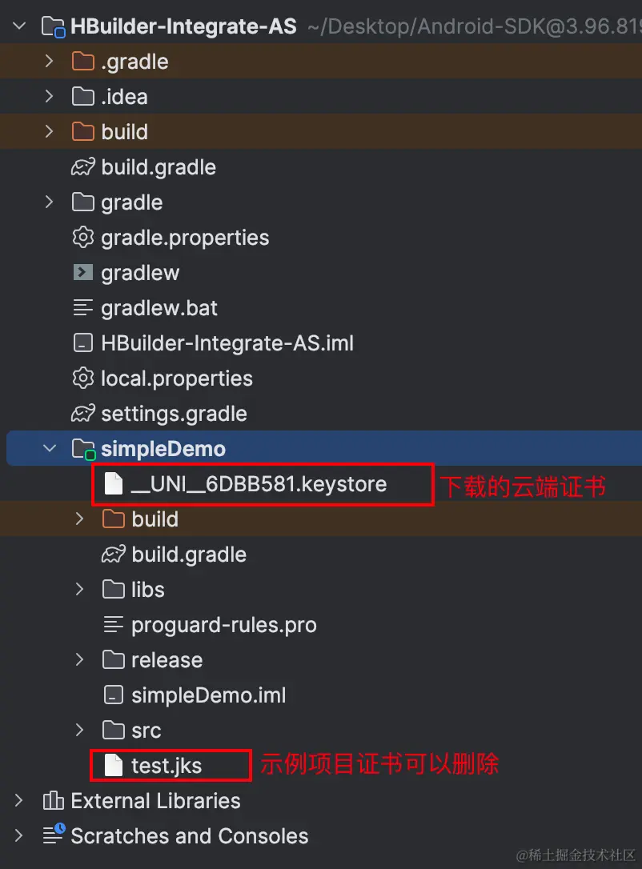Click the module file icon for HBuilder-Integrate-AS.iml

coord(83,343)
